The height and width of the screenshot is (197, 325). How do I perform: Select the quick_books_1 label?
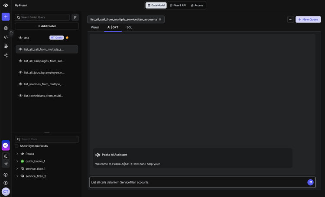35,161
